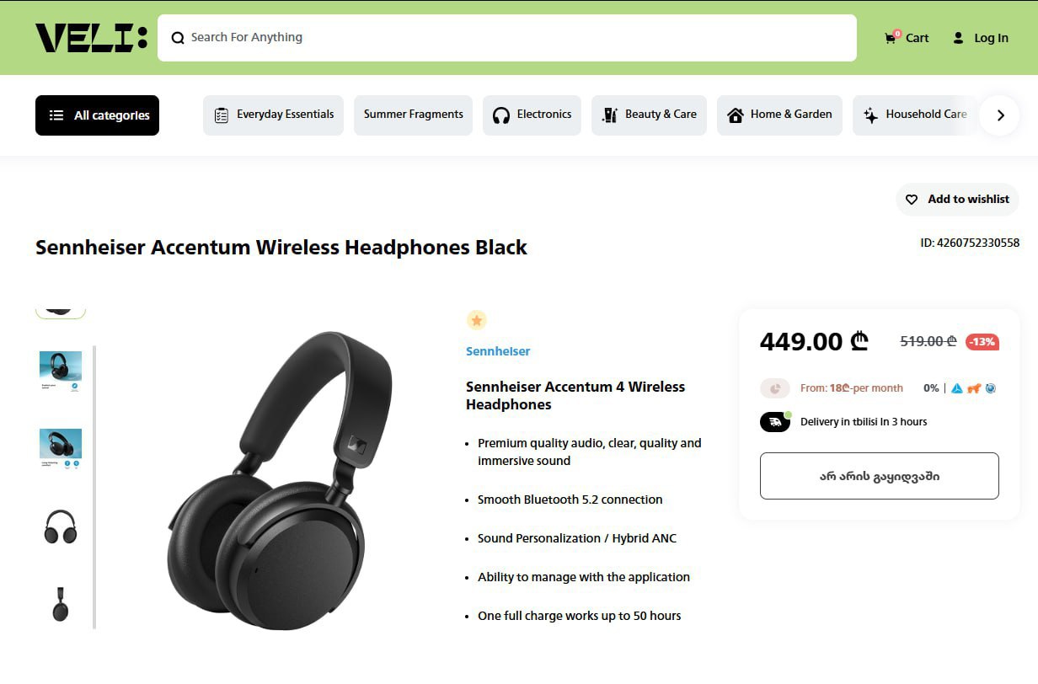Open the Everyday Essentials category
Screen dimensions: 1038x684
click(x=273, y=115)
